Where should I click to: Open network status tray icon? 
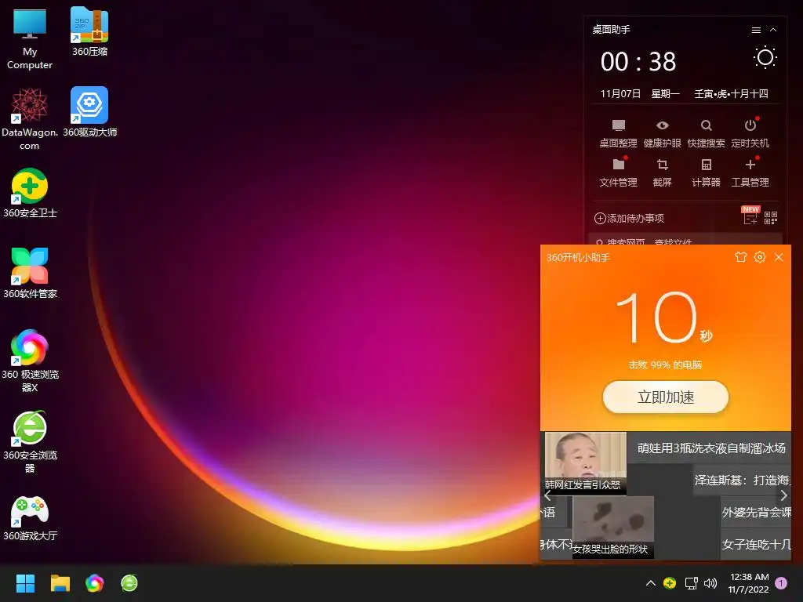pos(692,583)
